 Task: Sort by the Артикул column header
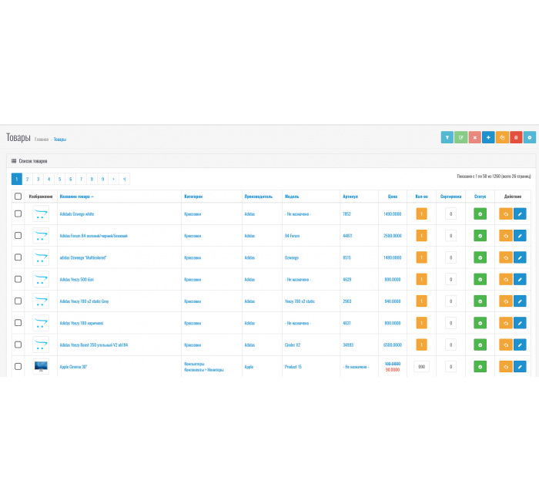pyautogui.click(x=350, y=197)
